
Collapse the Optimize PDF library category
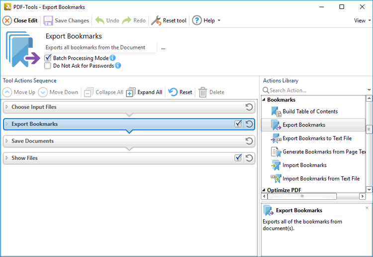tap(264, 190)
